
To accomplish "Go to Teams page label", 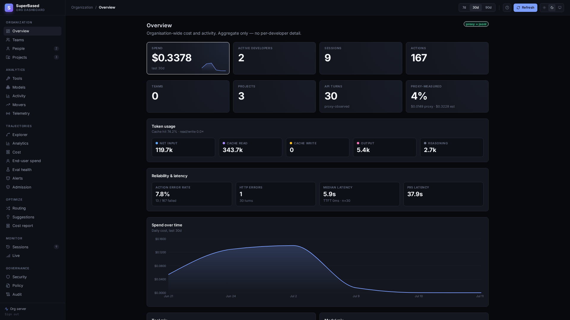I will 18,40.
